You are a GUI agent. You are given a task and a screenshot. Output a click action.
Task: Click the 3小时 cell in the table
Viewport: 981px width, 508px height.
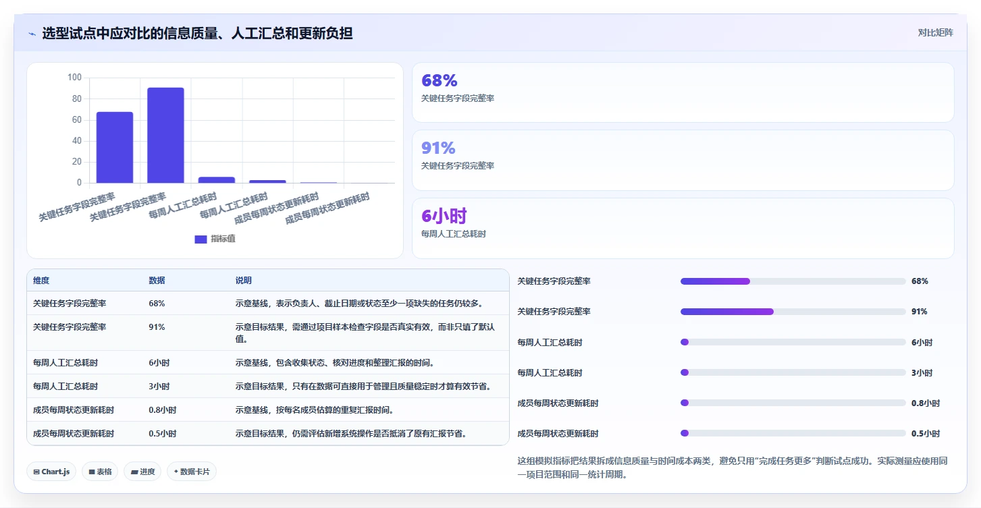[x=159, y=387]
